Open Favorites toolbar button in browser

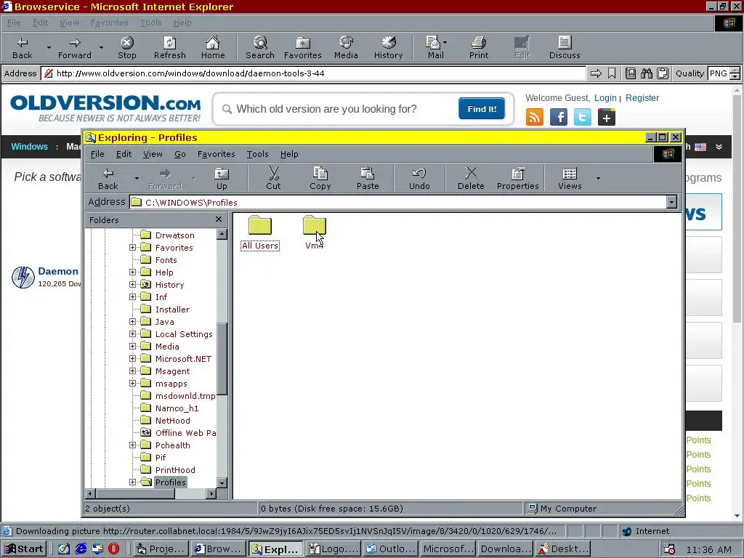(303, 47)
